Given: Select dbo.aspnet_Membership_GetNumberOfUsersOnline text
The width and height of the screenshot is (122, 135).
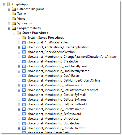Looking at the screenshot, I should tap(64, 80).
